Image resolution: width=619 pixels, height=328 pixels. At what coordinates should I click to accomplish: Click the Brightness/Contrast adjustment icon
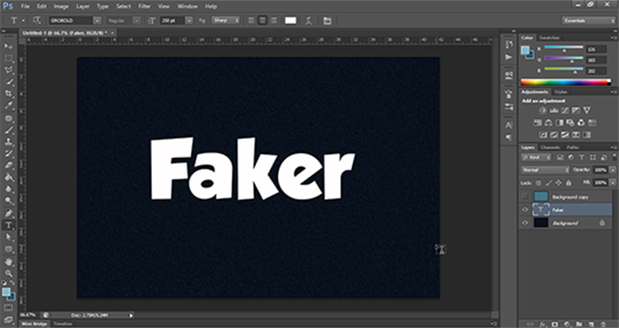click(x=543, y=111)
